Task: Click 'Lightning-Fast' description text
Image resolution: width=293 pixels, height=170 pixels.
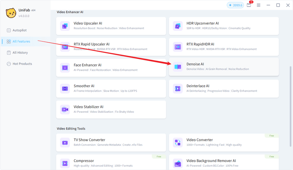Action: 215,145
